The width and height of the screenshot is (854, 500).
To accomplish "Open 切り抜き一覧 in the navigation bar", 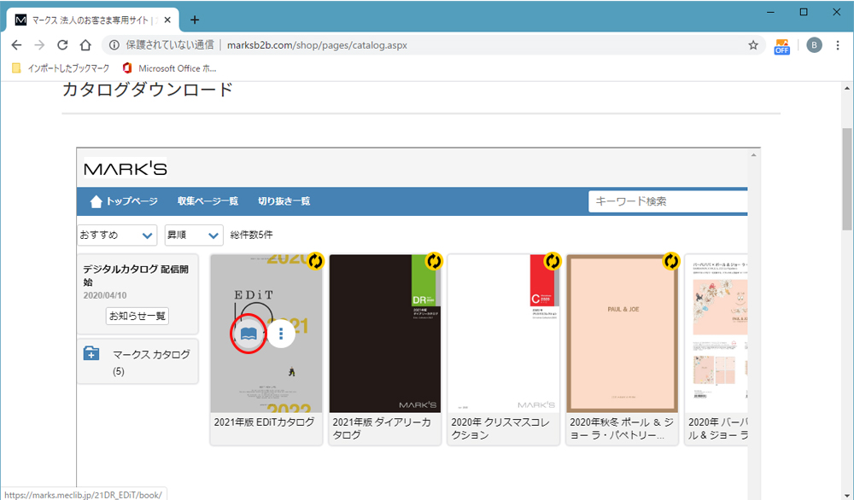I will tap(284, 201).
